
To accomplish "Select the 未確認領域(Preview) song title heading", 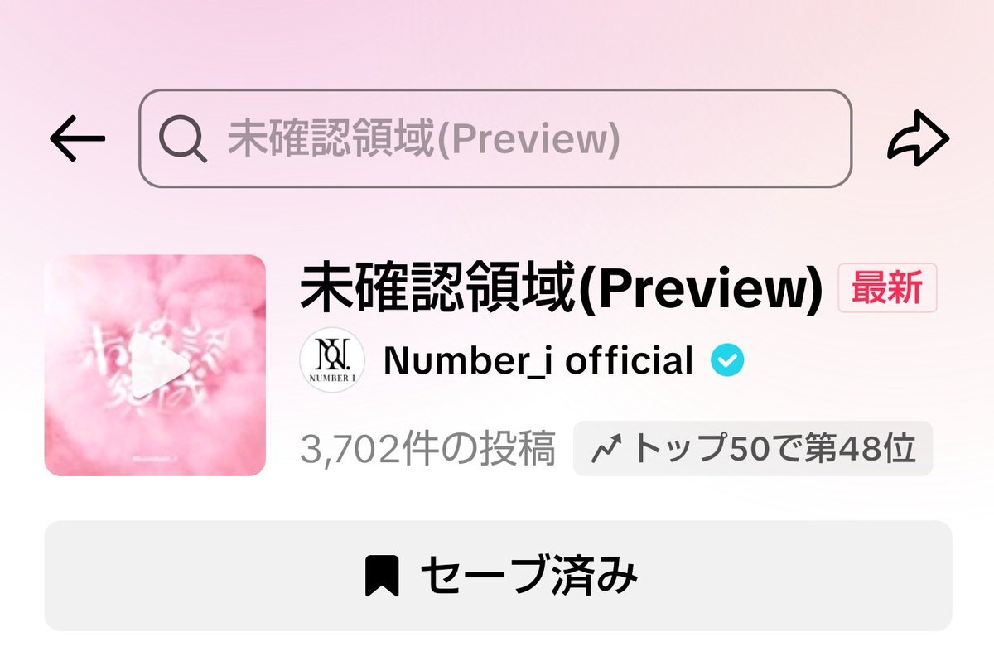I will (x=562, y=289).
